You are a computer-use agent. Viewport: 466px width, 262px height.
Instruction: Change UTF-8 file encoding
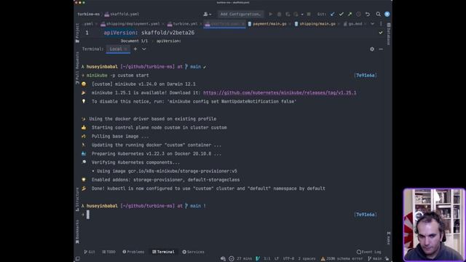(x=288, y=259)
